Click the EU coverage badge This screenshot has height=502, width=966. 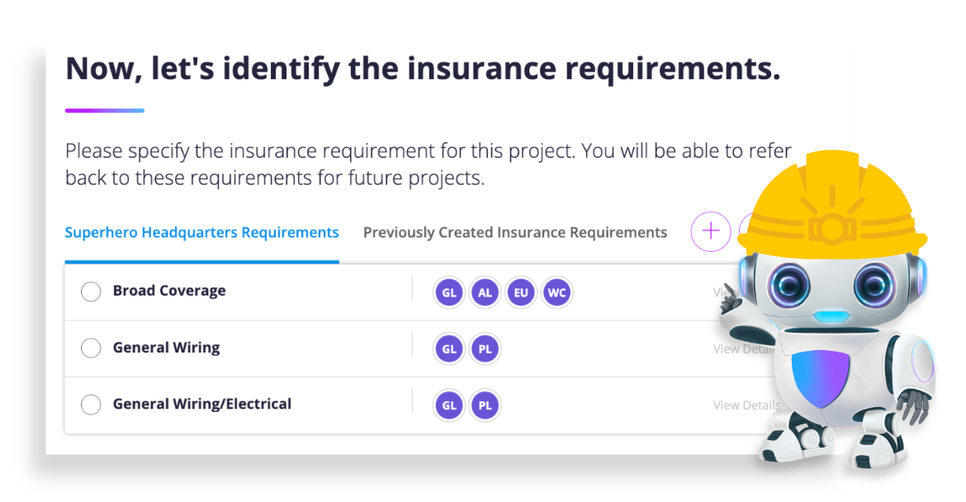(x=521, y=292)
